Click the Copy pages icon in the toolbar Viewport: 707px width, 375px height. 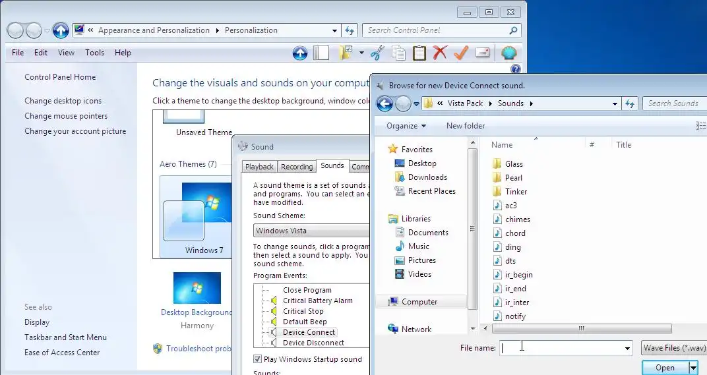click(x=398, y=53)
